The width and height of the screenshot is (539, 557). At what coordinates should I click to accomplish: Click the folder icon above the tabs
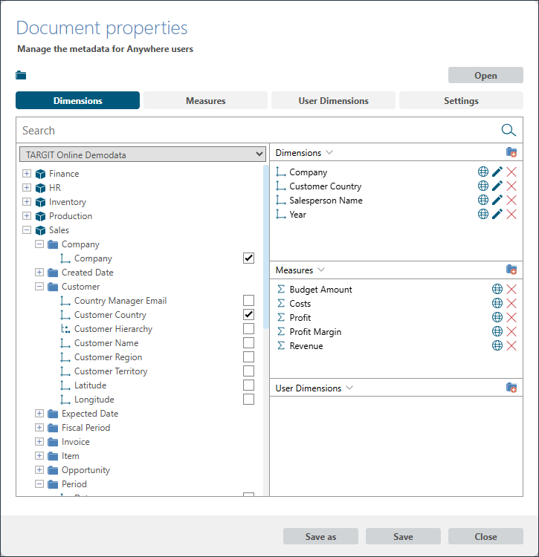[x=21, y=75]
